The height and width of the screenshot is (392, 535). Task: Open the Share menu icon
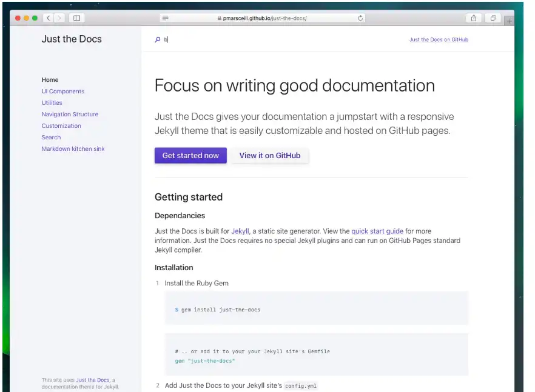pyautogui.click(x=474, y=18)
